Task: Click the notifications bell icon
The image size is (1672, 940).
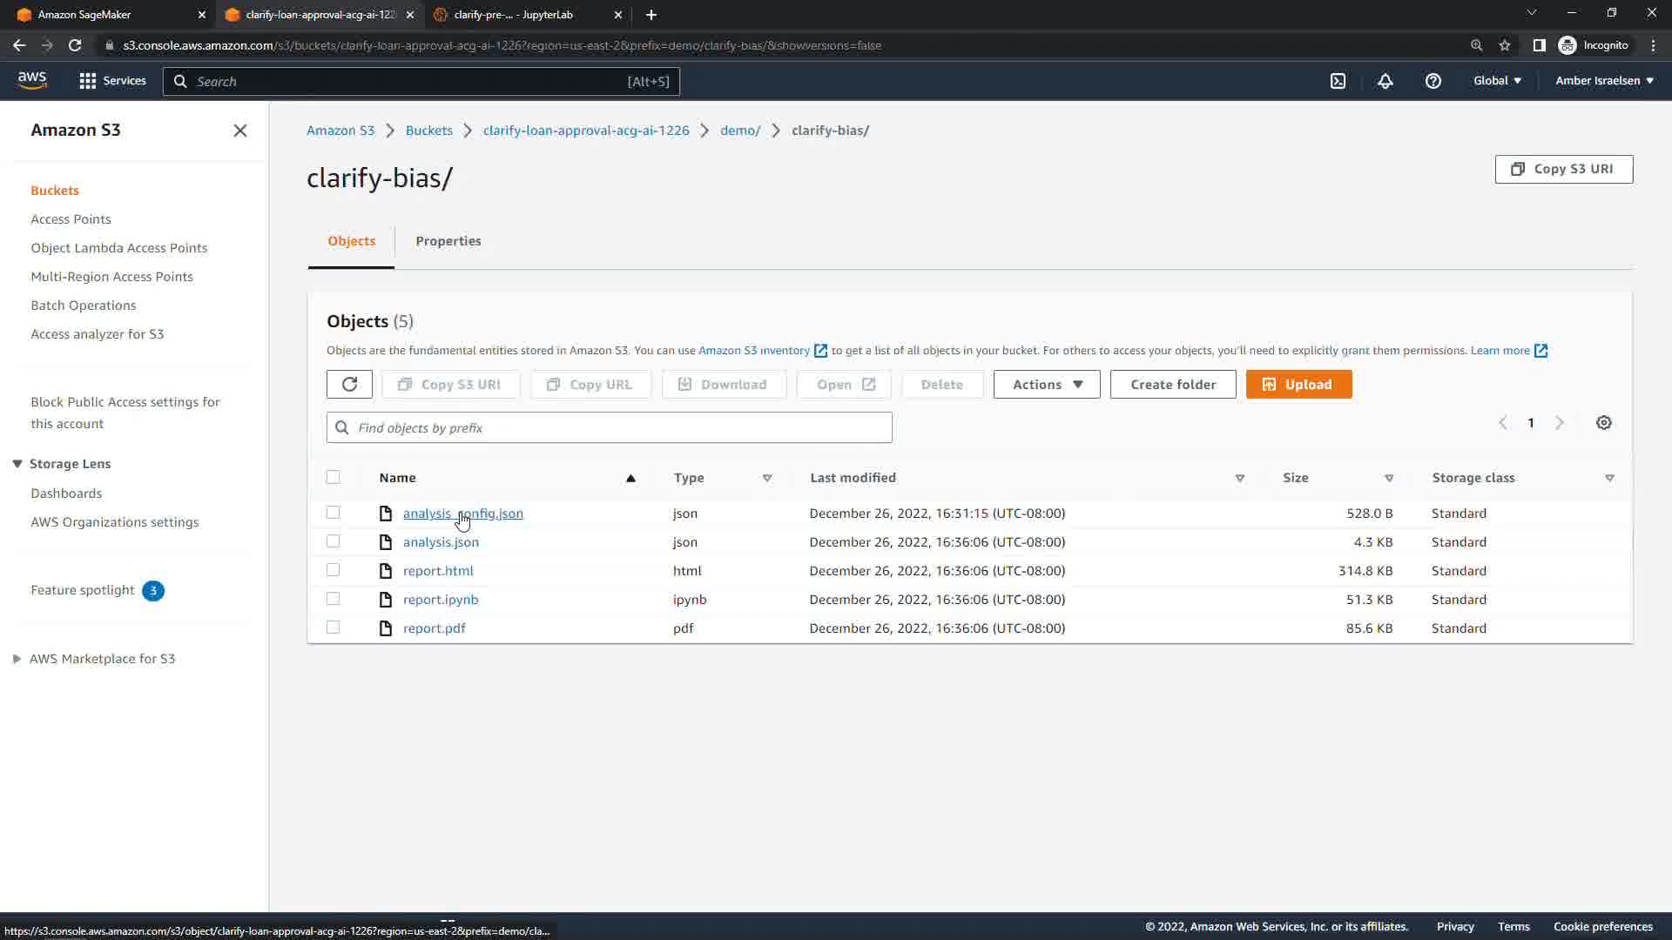Action: (x=1385, y=81)
